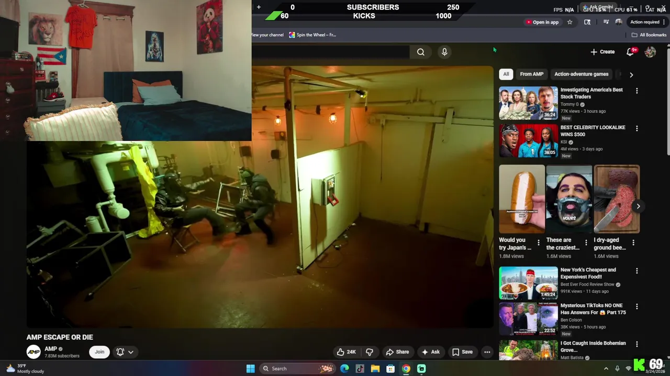Open the View your channel bookmark
This screenshot has height=376, width=670.
click(267, 35)
